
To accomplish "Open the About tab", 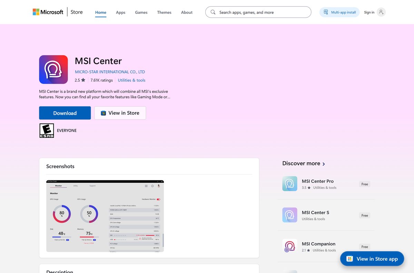I will coord(187,12).
